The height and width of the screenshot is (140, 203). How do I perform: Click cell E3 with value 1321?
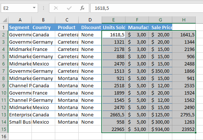[113, 42]
